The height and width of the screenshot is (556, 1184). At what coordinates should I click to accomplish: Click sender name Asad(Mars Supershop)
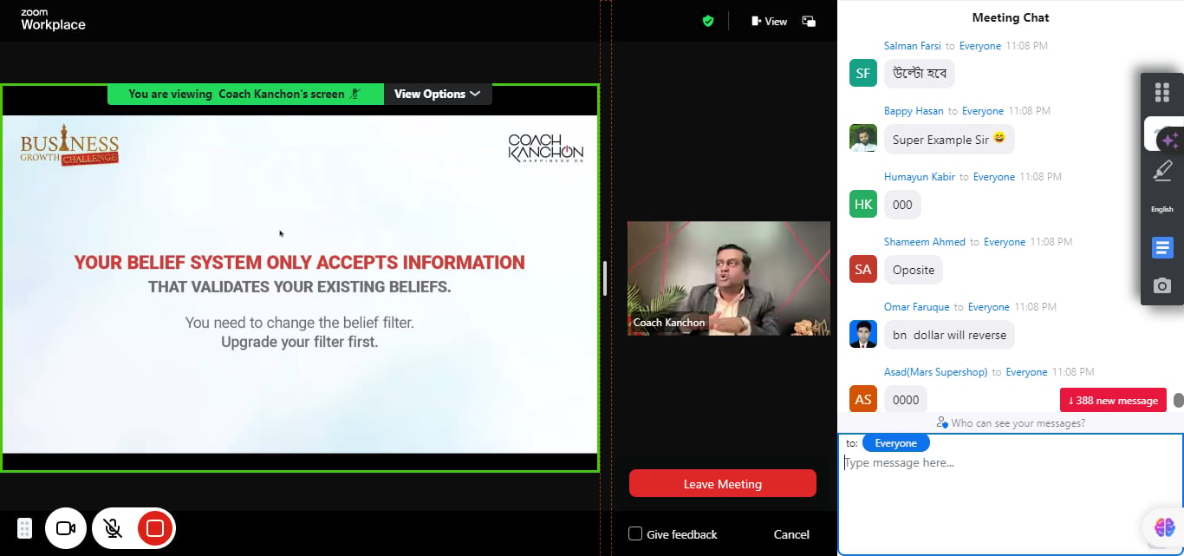[936, 372]
